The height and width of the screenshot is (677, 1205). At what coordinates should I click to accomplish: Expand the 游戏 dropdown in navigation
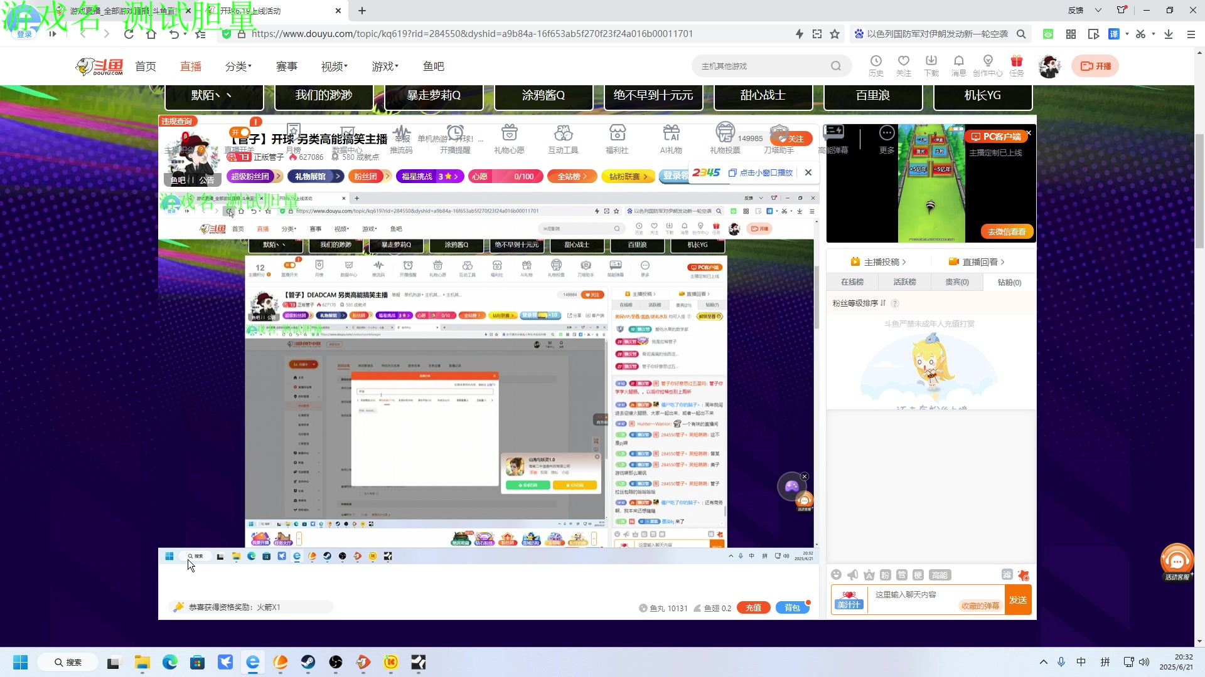click(385, 66)
